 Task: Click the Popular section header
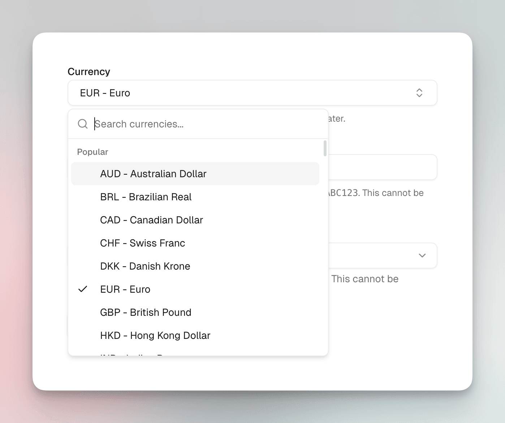[92, 152]
